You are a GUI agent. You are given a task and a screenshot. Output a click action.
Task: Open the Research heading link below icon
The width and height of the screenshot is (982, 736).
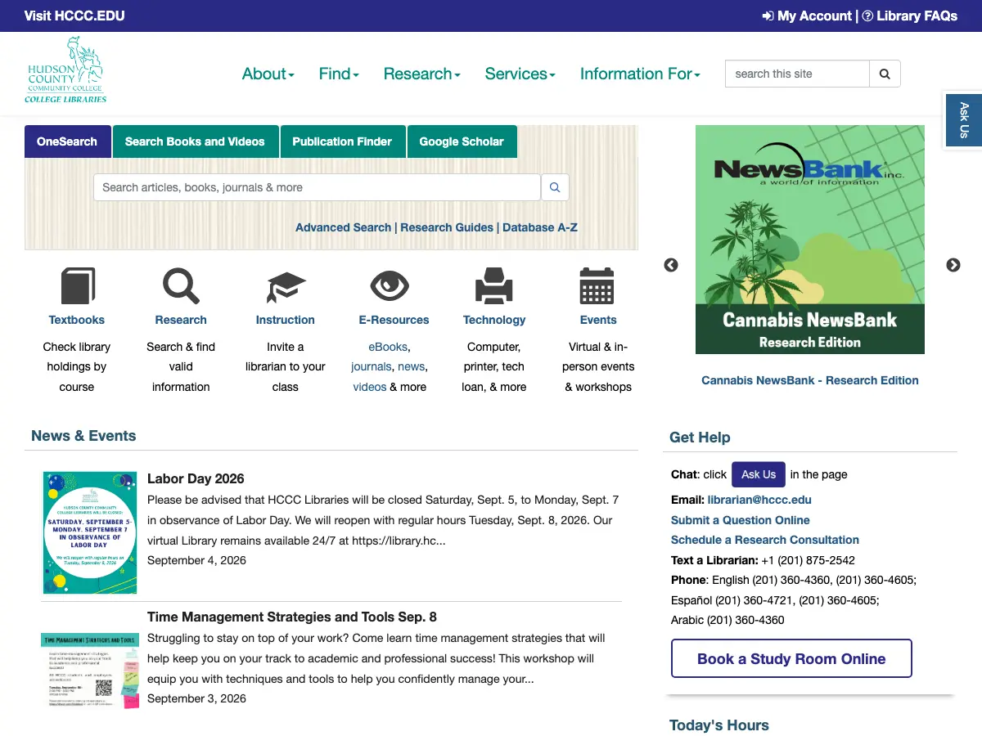click(181, 320)
